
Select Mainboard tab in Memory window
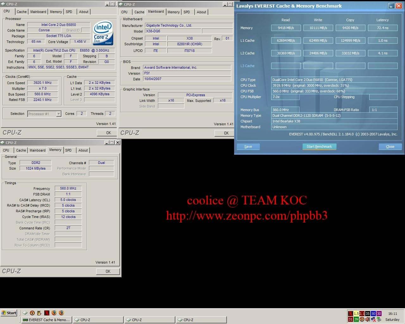(x=37, y=150)
